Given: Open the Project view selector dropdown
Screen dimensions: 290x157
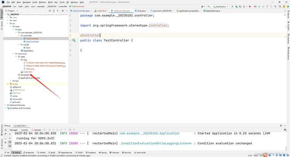Looking at the screenshot, I should 12,11.
